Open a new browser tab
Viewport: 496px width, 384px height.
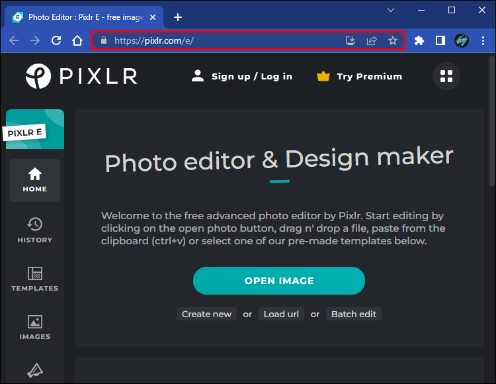177,17
